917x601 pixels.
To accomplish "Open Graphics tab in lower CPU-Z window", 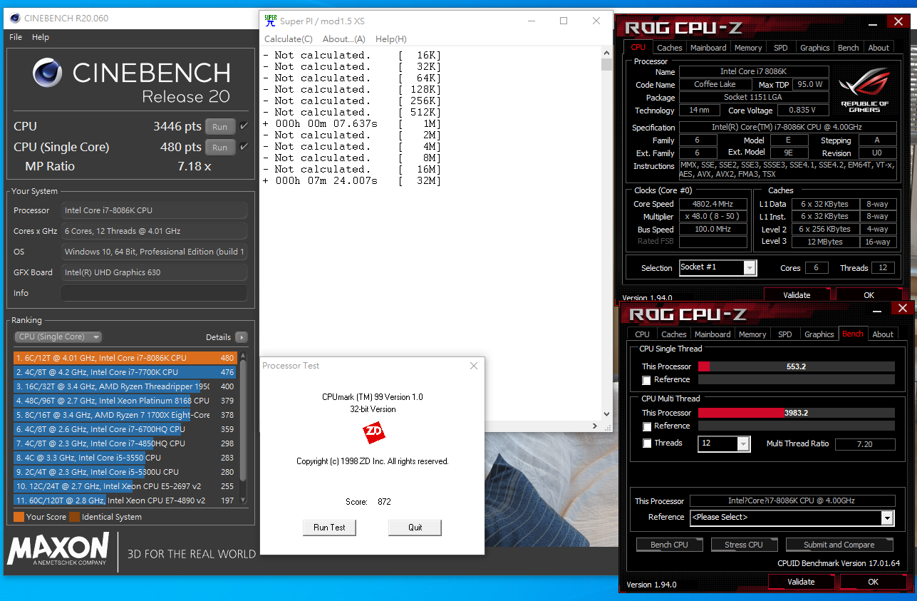I will [819, 334].
